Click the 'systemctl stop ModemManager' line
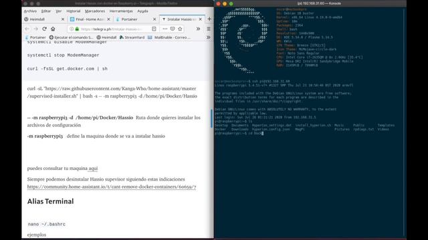 pos(63,55)
